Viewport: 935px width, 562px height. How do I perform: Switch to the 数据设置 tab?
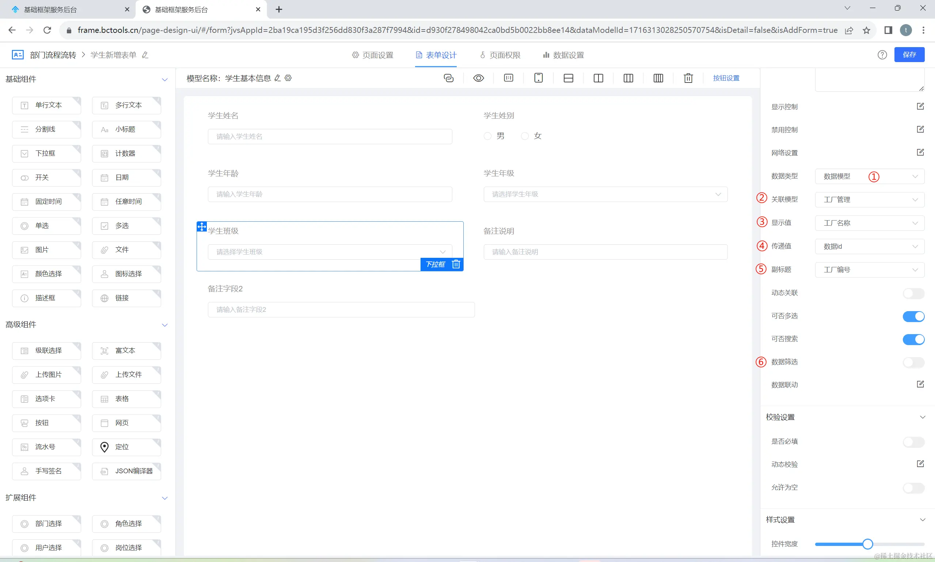click(x=563, y=55)
